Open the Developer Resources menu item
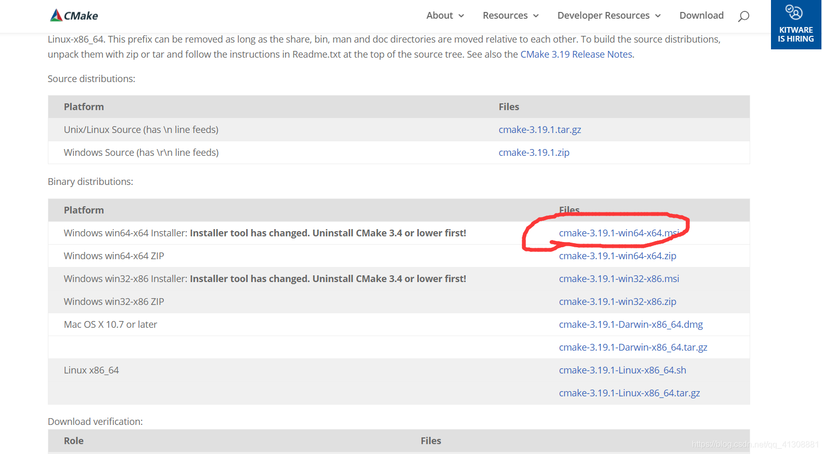The height and width of the screenshot is (454, 823). click(603, 16)
